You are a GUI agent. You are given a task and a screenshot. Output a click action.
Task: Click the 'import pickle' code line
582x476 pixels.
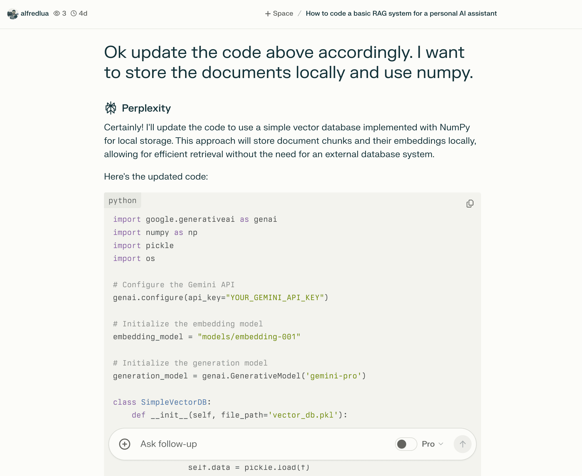click(143, 246)
